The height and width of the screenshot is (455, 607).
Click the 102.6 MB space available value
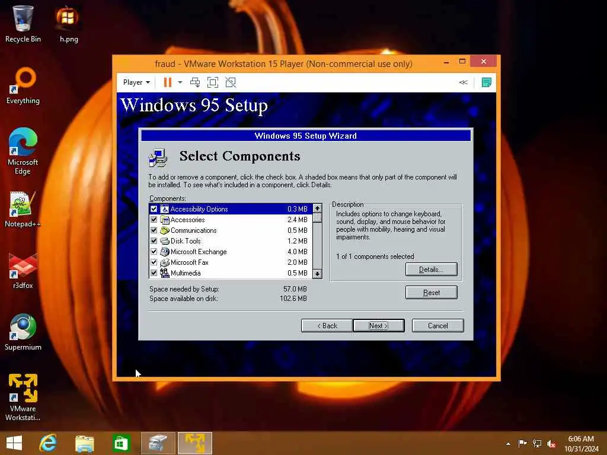(293, 299)
